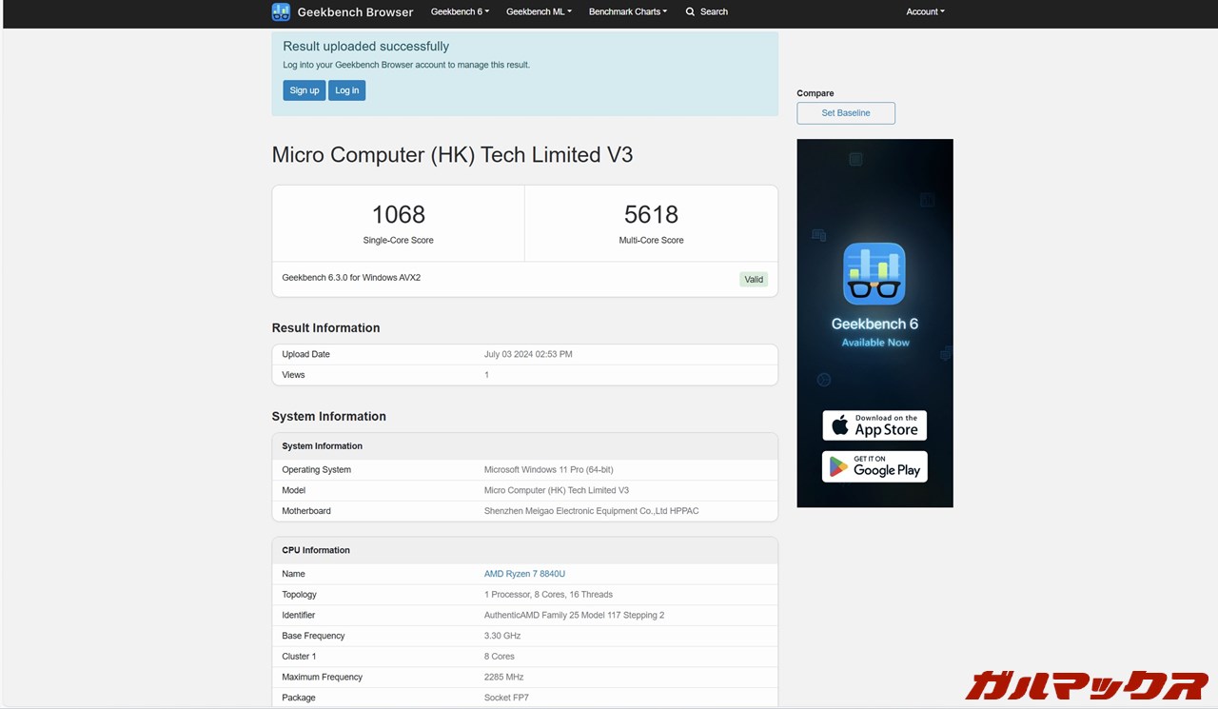Click the Download on the App Store badge
1218x709 pixels.
[874, 424]
